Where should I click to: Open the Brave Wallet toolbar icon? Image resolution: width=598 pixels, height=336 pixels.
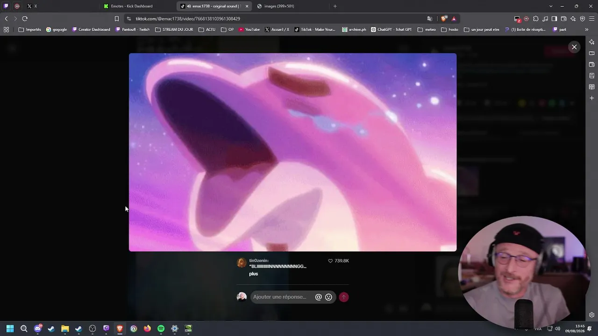pos(564,19)
